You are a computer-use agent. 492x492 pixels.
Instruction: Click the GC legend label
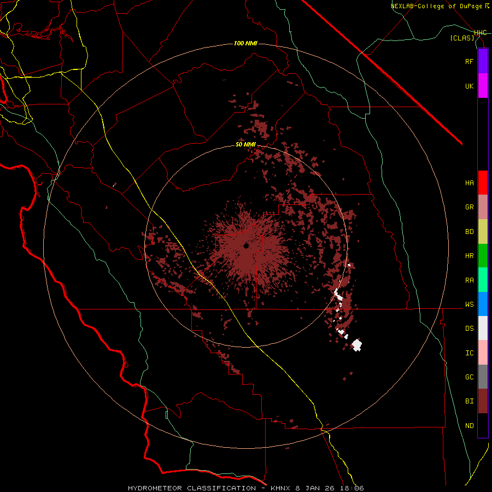(469, 377)
